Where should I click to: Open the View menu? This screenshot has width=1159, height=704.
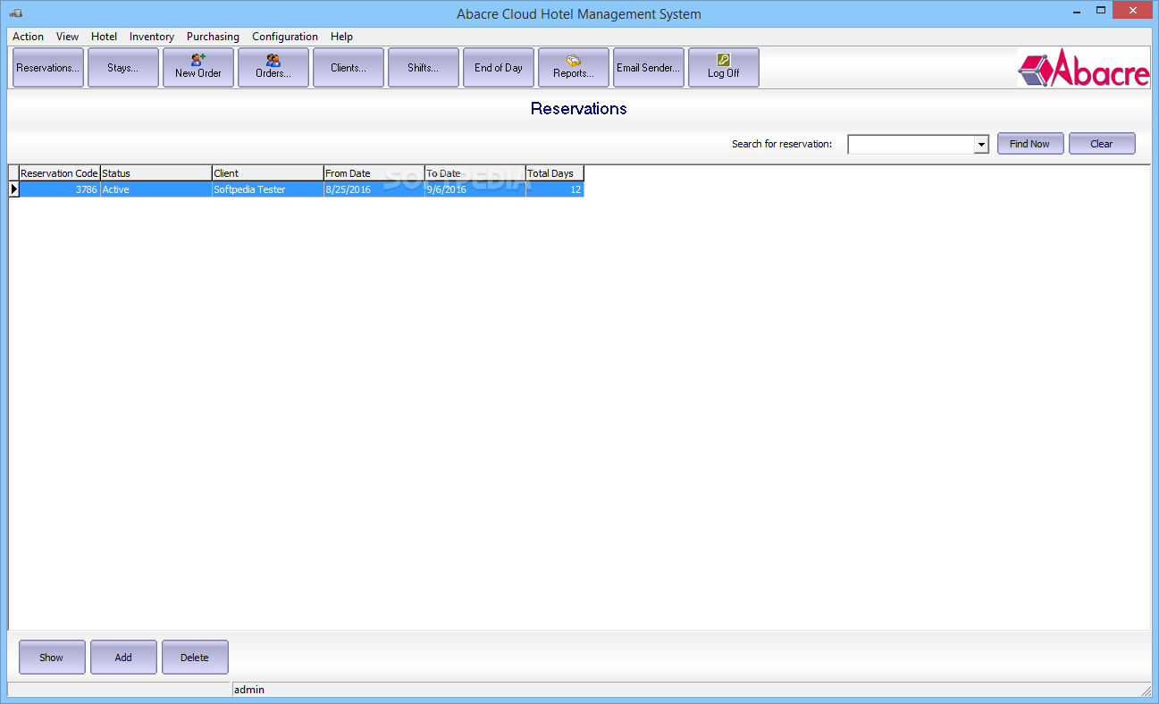tap(67, 37)
